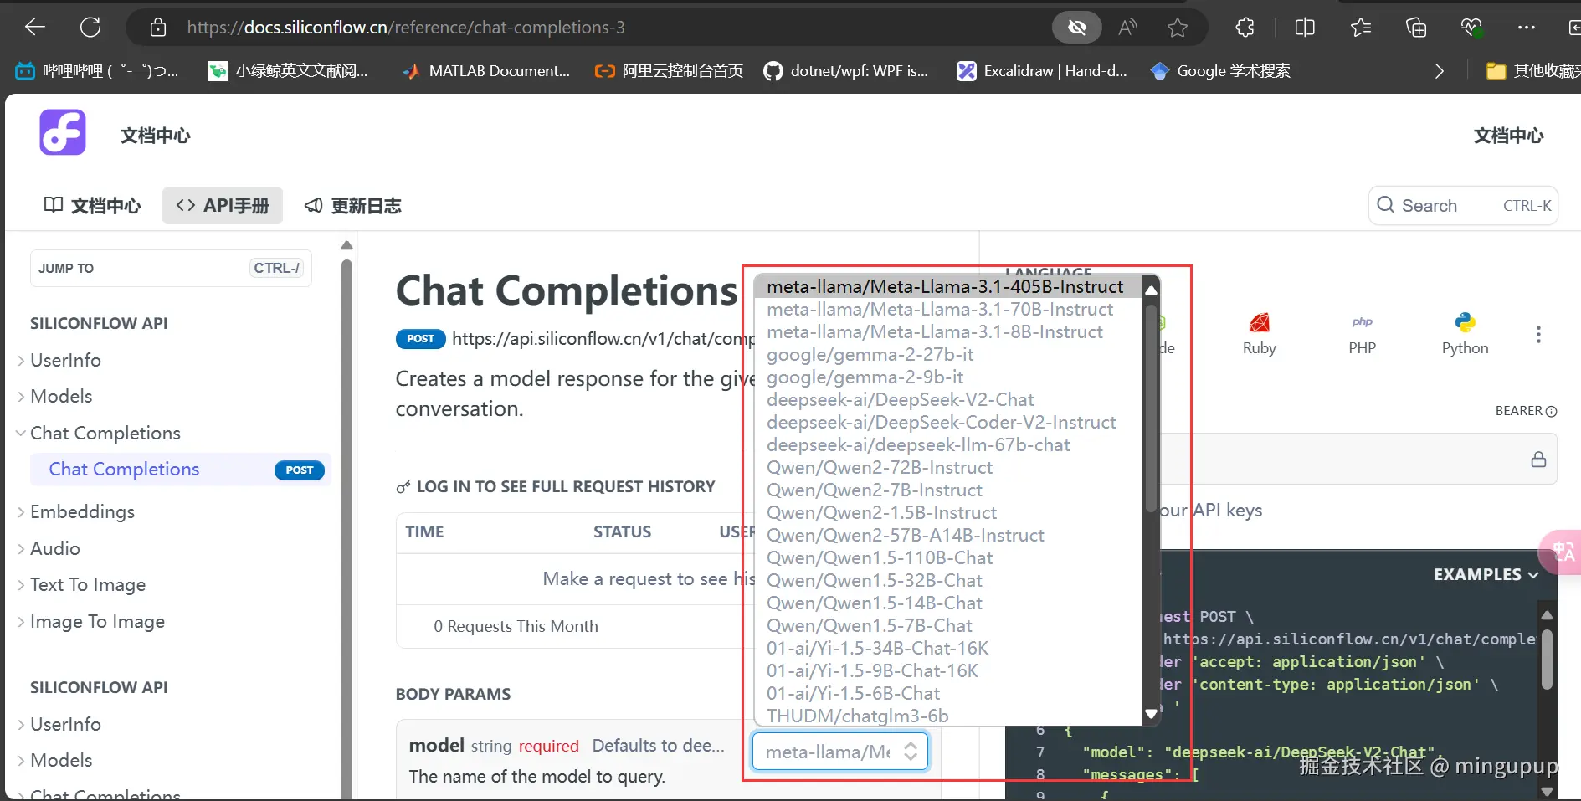This screenshot has height=801, width=1581.
Task: Open the EXAMPLES dropdown
Action: (1486, 575)
